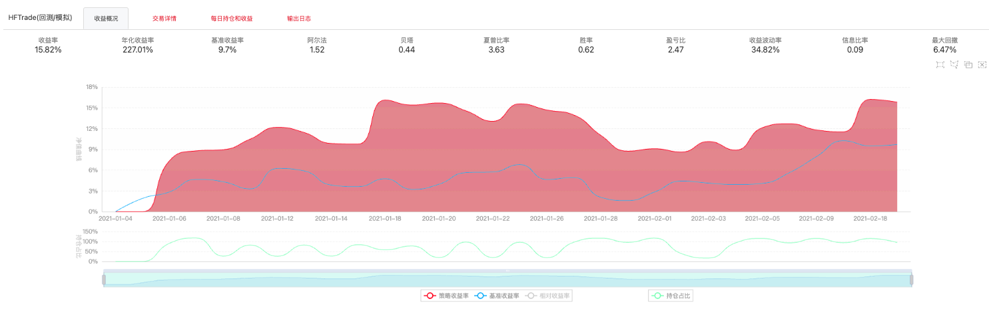The height and width of the screenshot is (321, 989).
Task: Click the middle of the data-zoom range bar
Action: click(507, 280)
